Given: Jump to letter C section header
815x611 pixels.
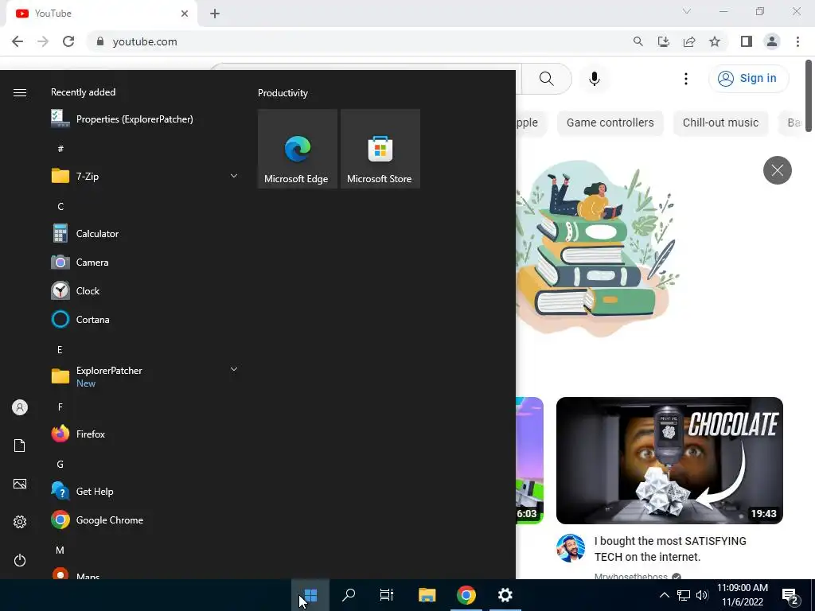Looking at the screenshot, I should tap(60, 206).
